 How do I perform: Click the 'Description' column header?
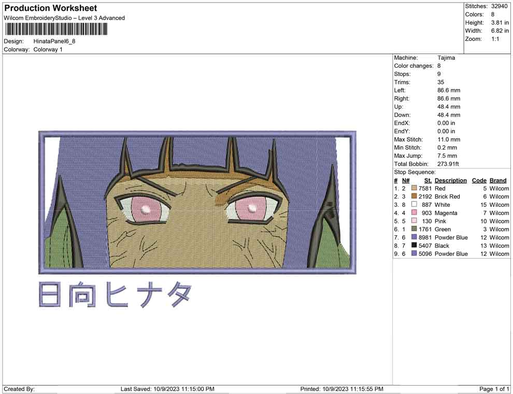click(x=451, y=180)
